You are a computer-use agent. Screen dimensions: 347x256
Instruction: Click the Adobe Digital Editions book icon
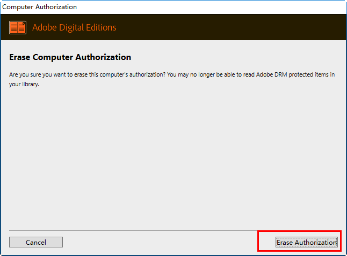[18, 28]
